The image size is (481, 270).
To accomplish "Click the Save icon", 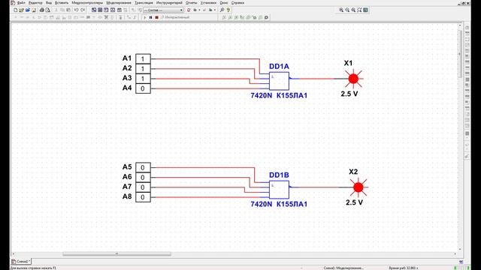I will tap(34, 10).
